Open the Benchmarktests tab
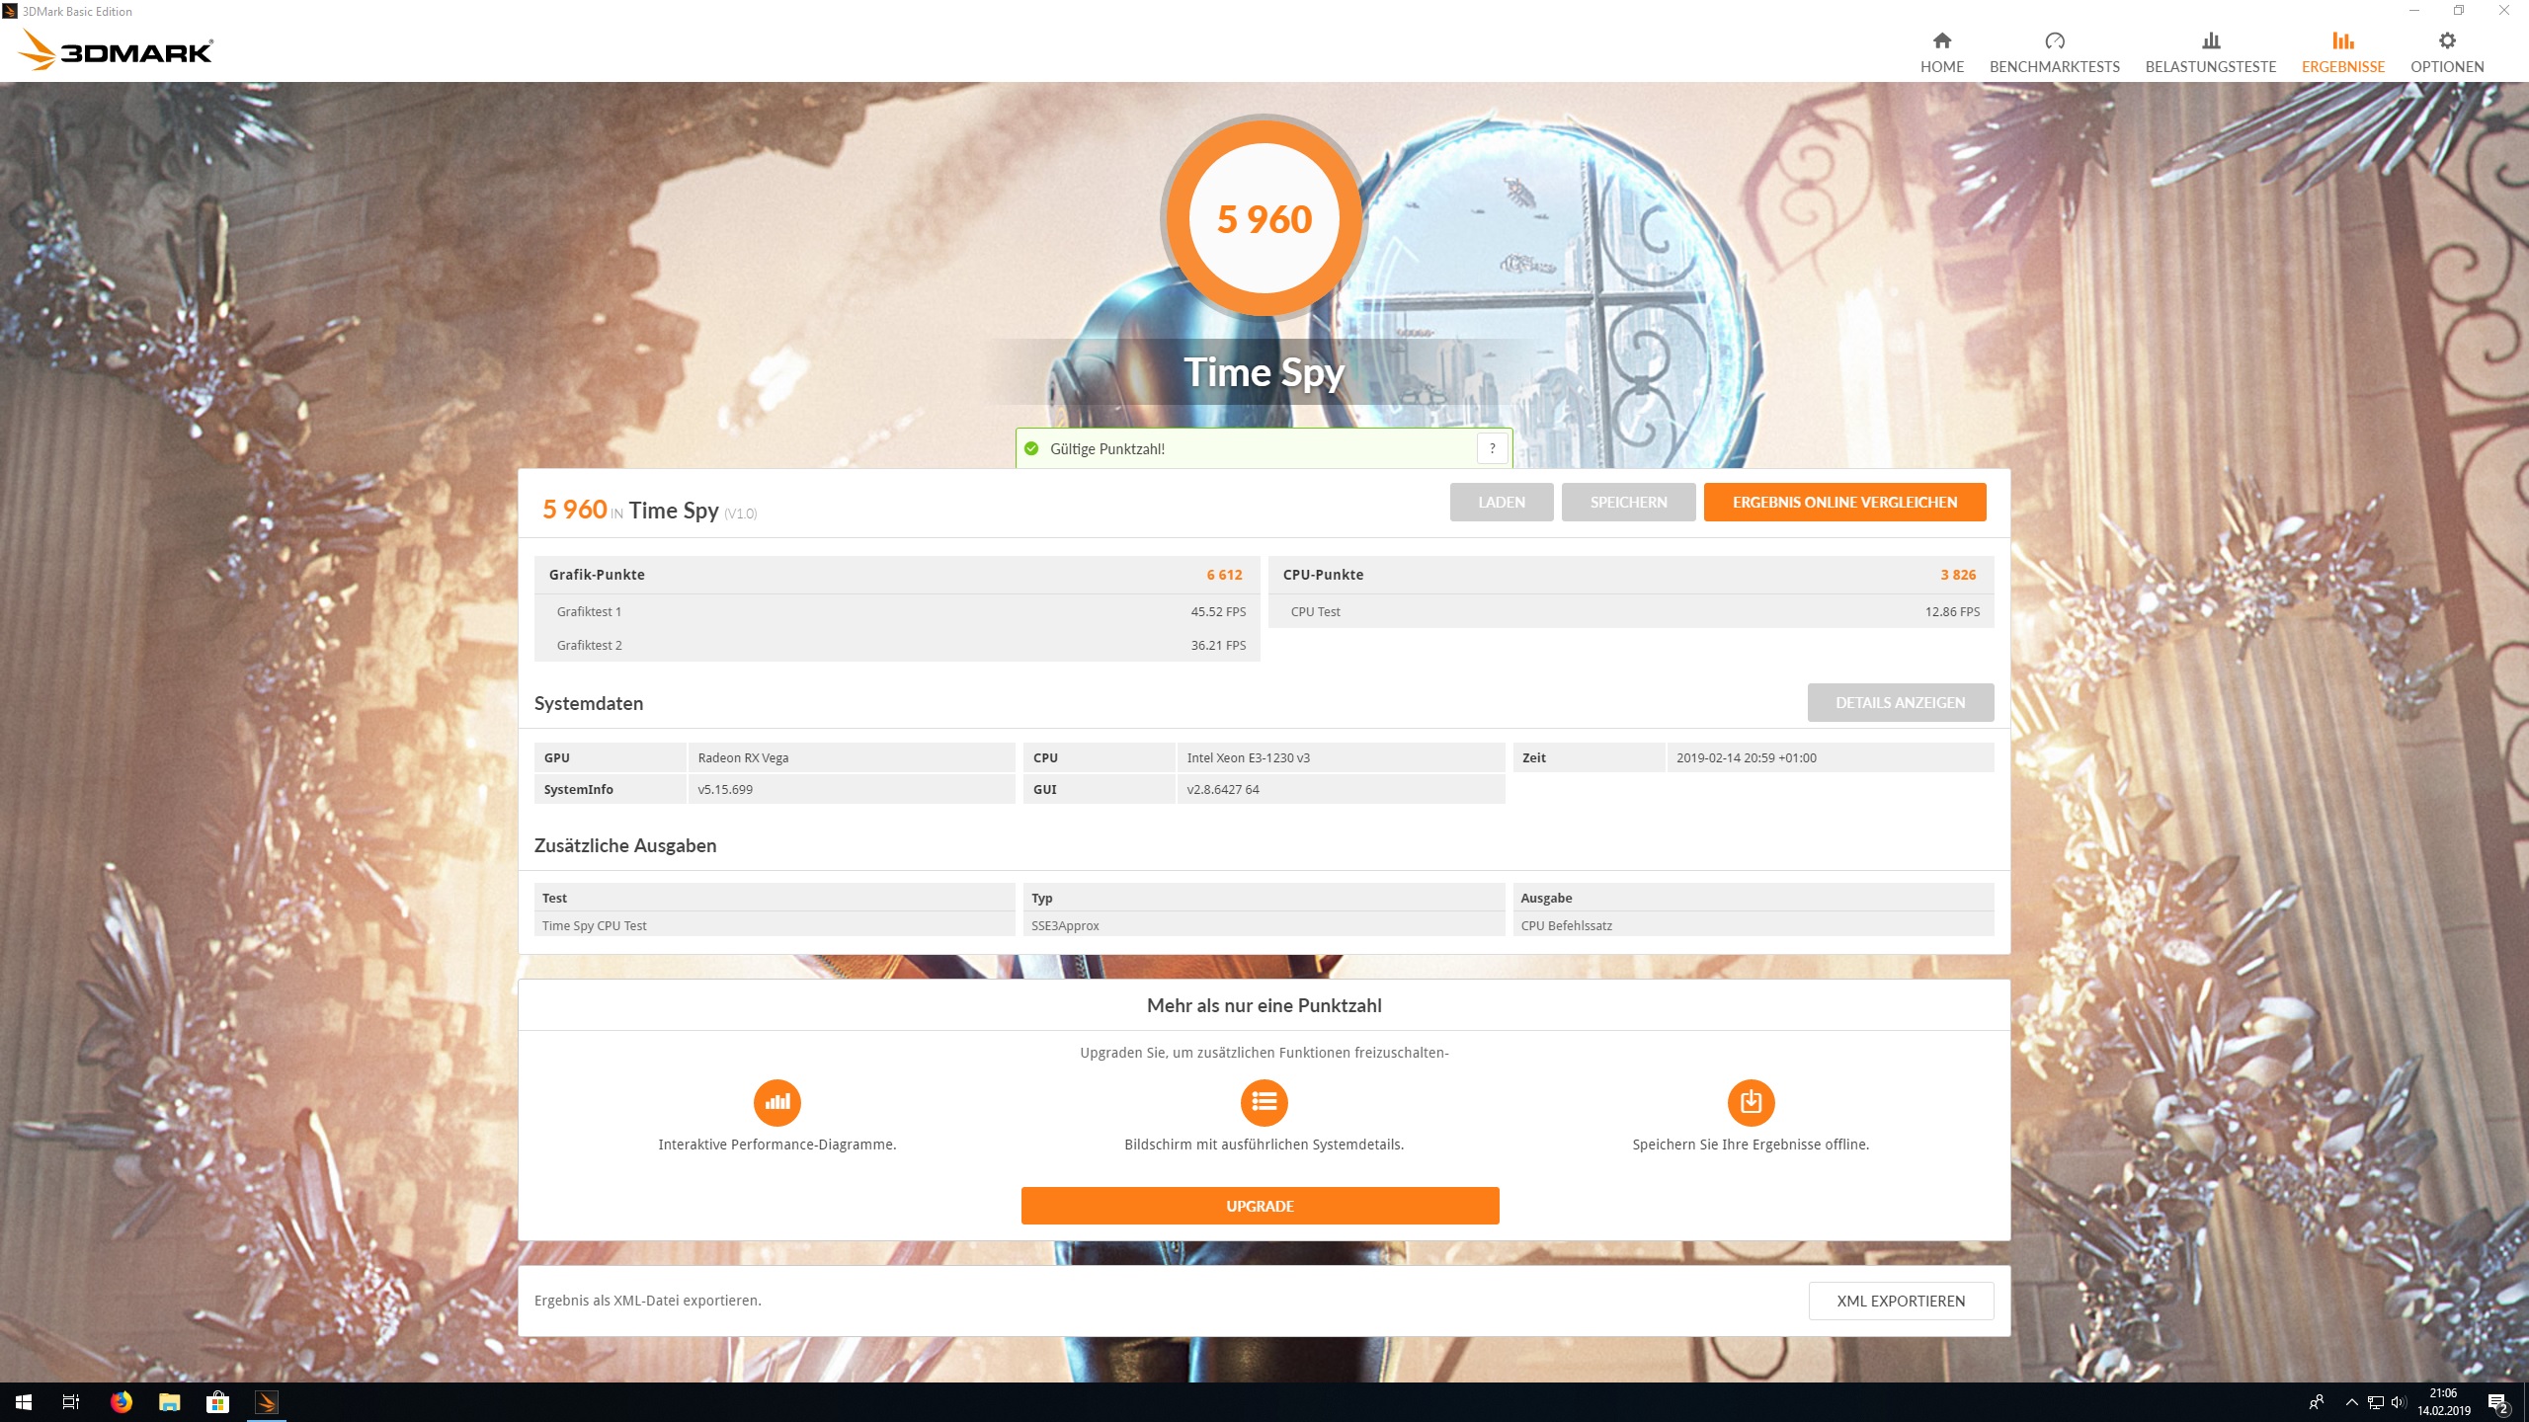Screen dimensions: 2529x1422 coord(2054,52)
